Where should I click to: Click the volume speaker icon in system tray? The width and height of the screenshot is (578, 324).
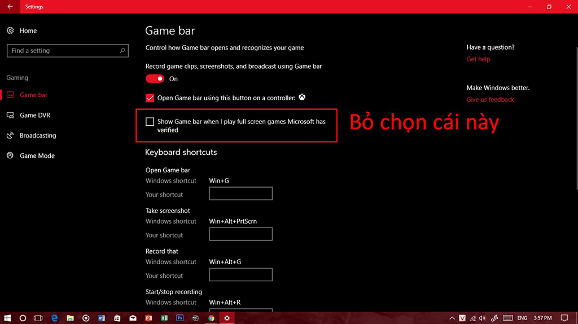483,318
